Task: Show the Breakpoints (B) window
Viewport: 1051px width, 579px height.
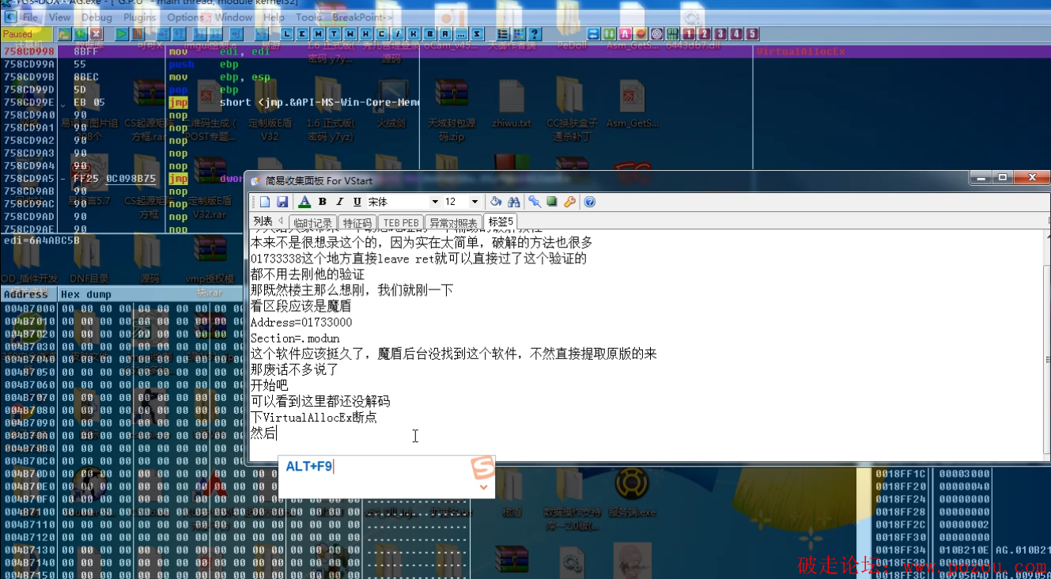Action: pyautogui.click(x=429, y=34)
